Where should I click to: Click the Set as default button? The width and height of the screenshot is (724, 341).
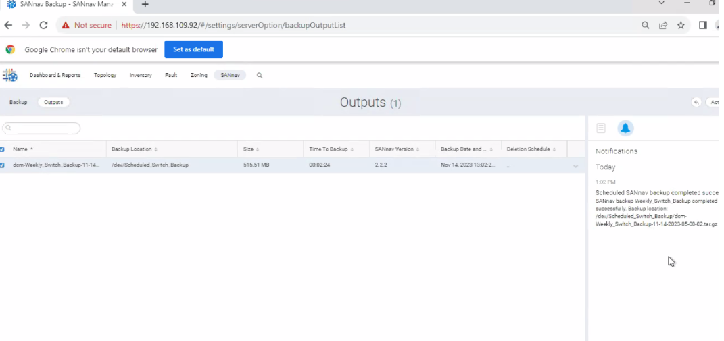(193, 49)
